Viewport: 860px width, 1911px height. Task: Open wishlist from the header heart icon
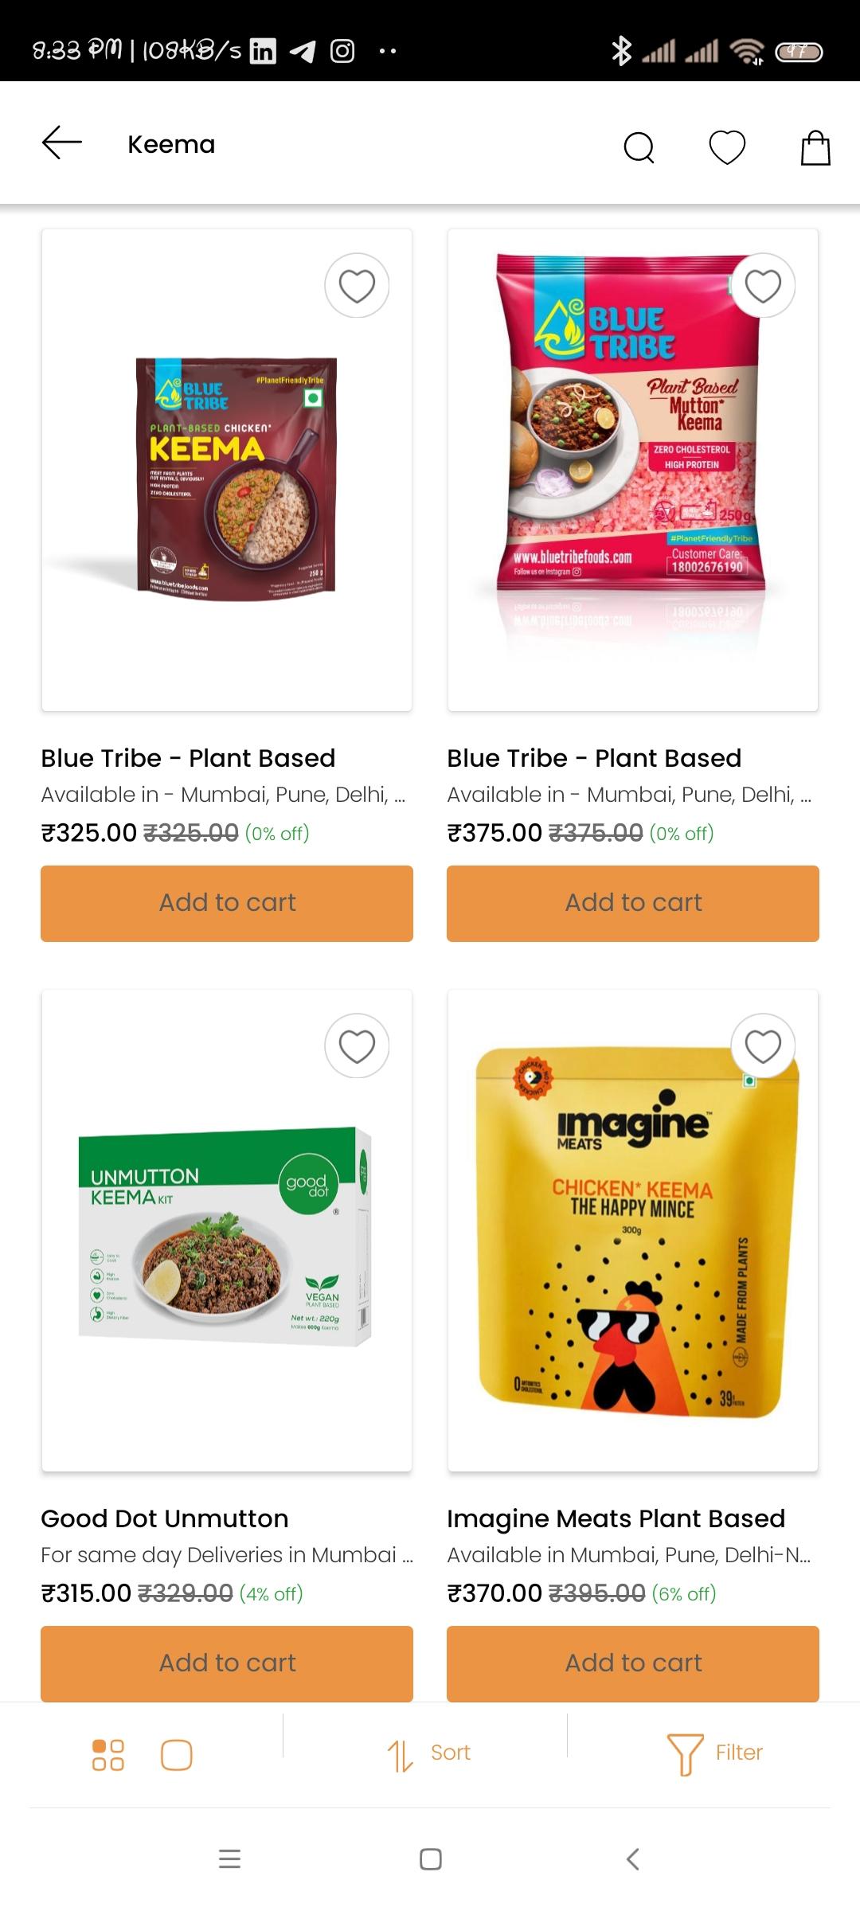727,147
